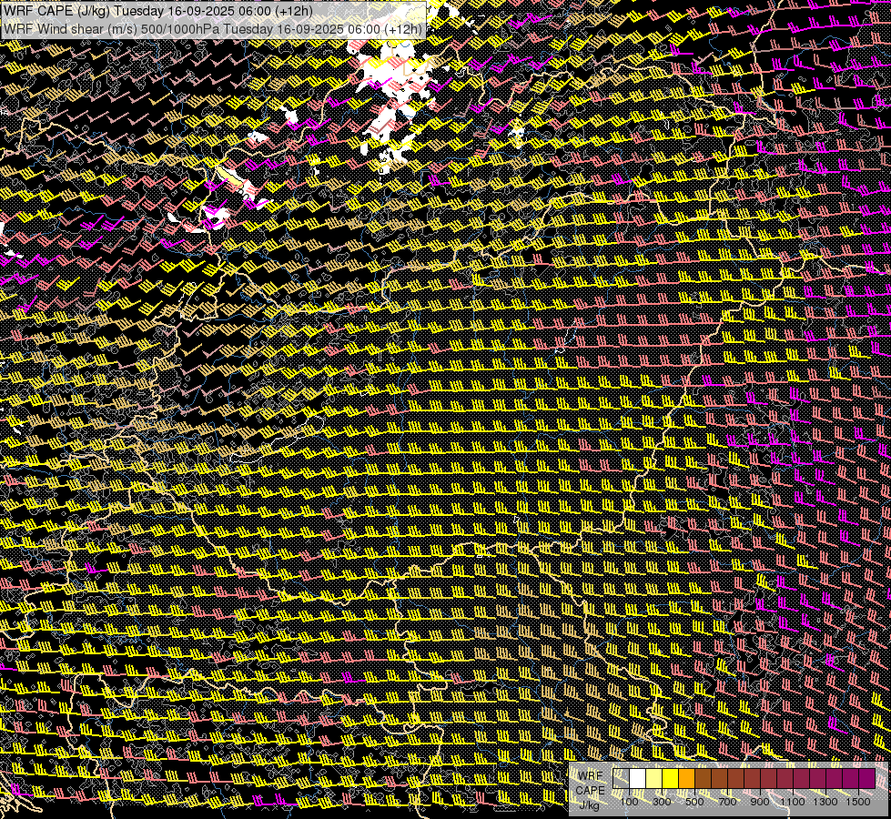Click the gray first legend swatch
Image resolution: width=891 pixels, height=819 pixels.
pyautogui.click(x=621, y=778)
